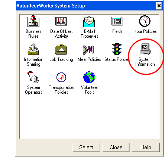Open the Business Rules memo icon
The image size is (165, 158).
(33, 21)
